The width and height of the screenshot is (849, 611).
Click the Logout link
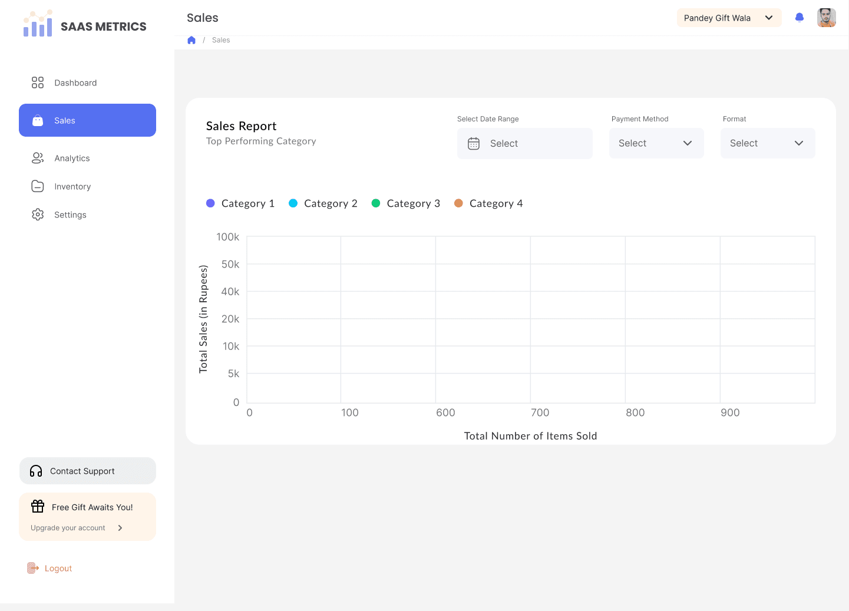click(58, 569)
